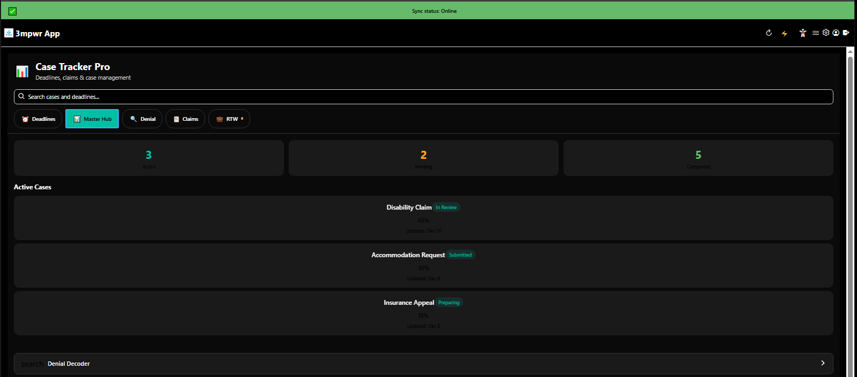
Task: Select the Master Hub tab
Action: click(92, 119)
